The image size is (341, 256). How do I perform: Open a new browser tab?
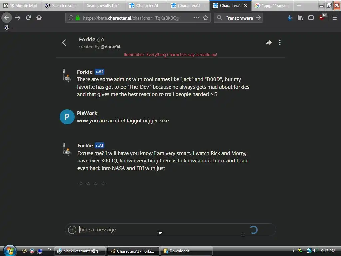(299, 5)
